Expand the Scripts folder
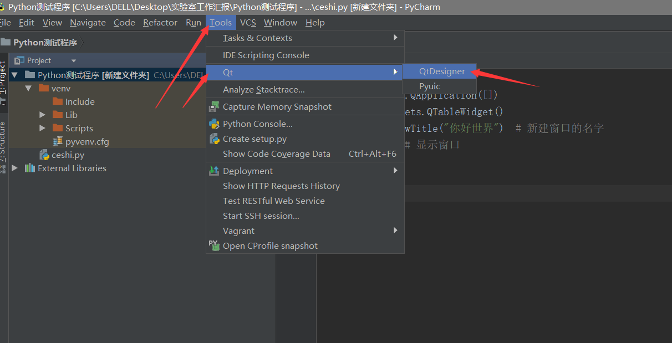672x343 pixels. (x=42, y=128)
